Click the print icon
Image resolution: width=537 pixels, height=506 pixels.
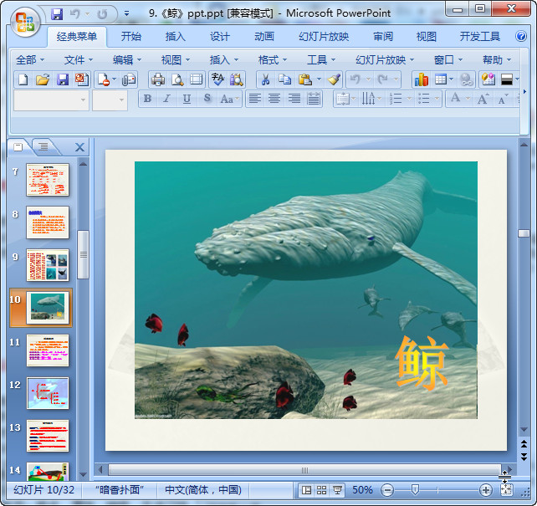[158, 79]
